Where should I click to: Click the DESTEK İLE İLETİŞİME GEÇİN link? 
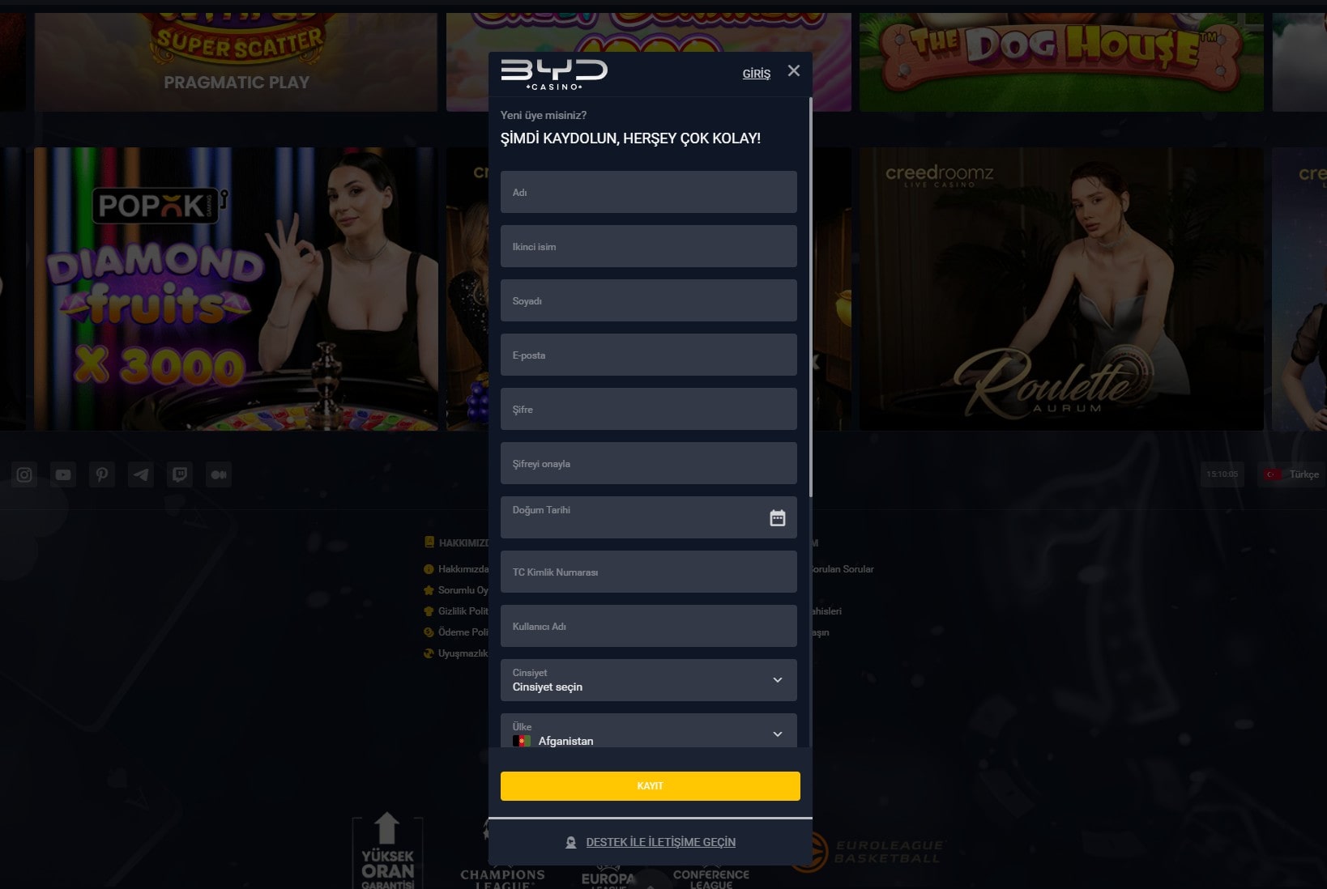[661, 842]
